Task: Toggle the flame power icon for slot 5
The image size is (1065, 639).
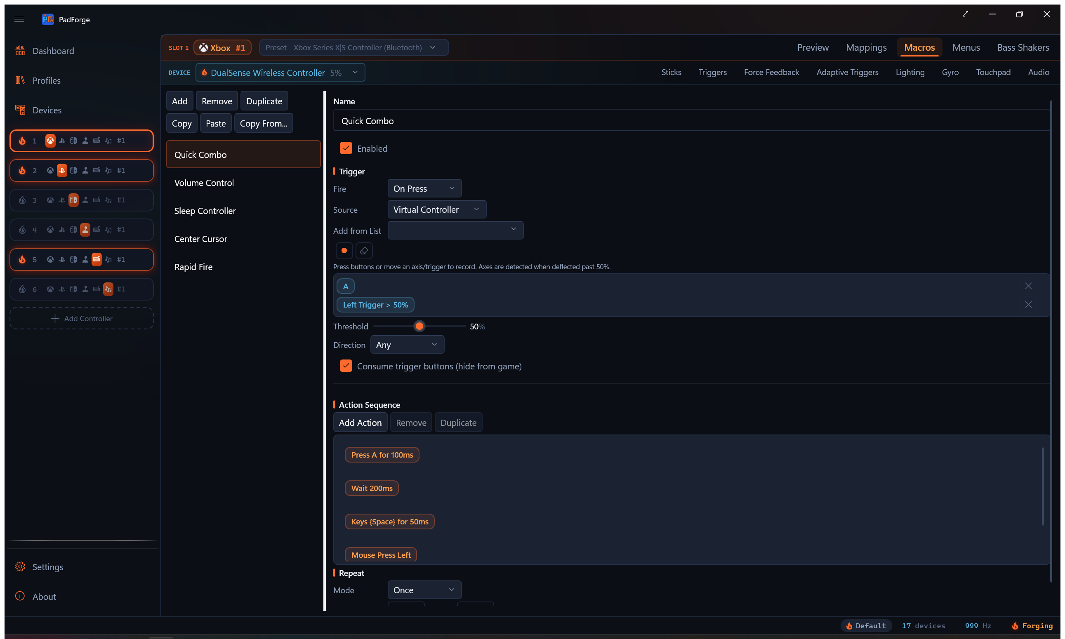Action: 22,260
